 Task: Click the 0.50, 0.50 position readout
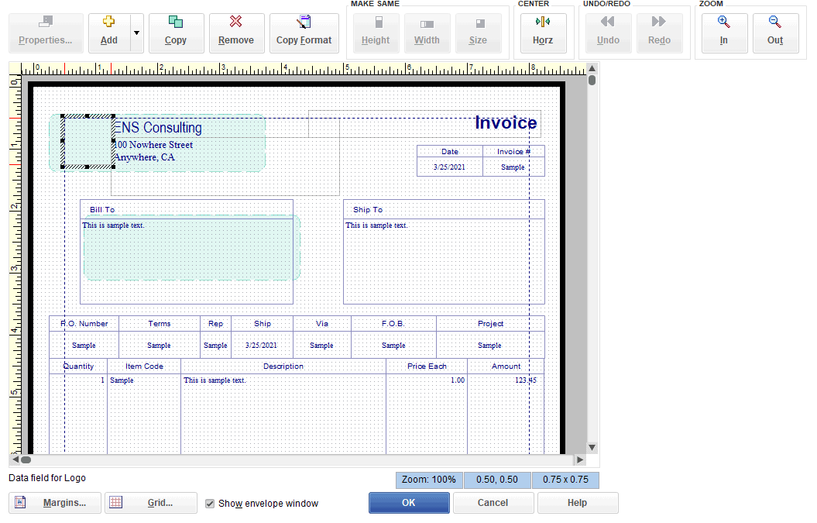pyautogui.click(x=497, y=480)
